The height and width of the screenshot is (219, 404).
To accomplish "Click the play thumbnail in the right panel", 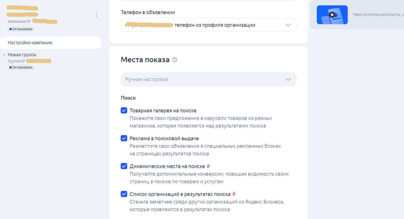I will tap(332, 14).
